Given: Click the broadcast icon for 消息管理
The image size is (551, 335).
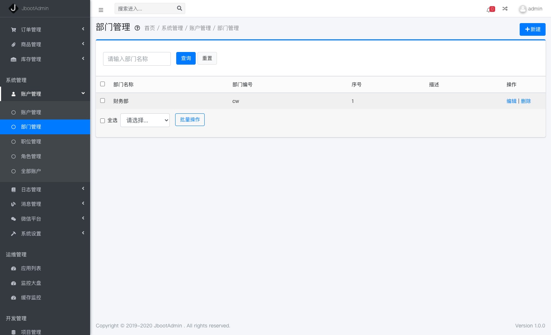Looking at the screenshot, I should [x=13, y=204].
